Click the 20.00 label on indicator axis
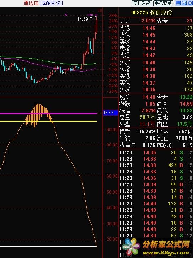This screenshot has height=258, width=193. point(112,239)
